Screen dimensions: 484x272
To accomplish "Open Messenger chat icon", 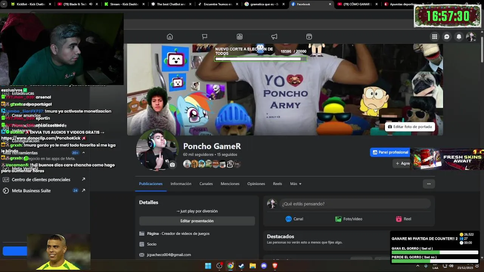I will (447, 37).
